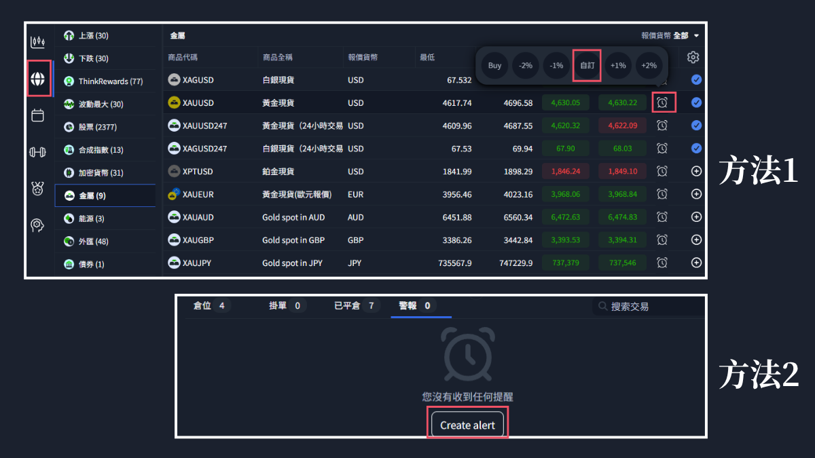Screen dimensions: 815x458
Task: Select 金屬 (9) category
Action: pyautogui.click(x=105, y=195)
